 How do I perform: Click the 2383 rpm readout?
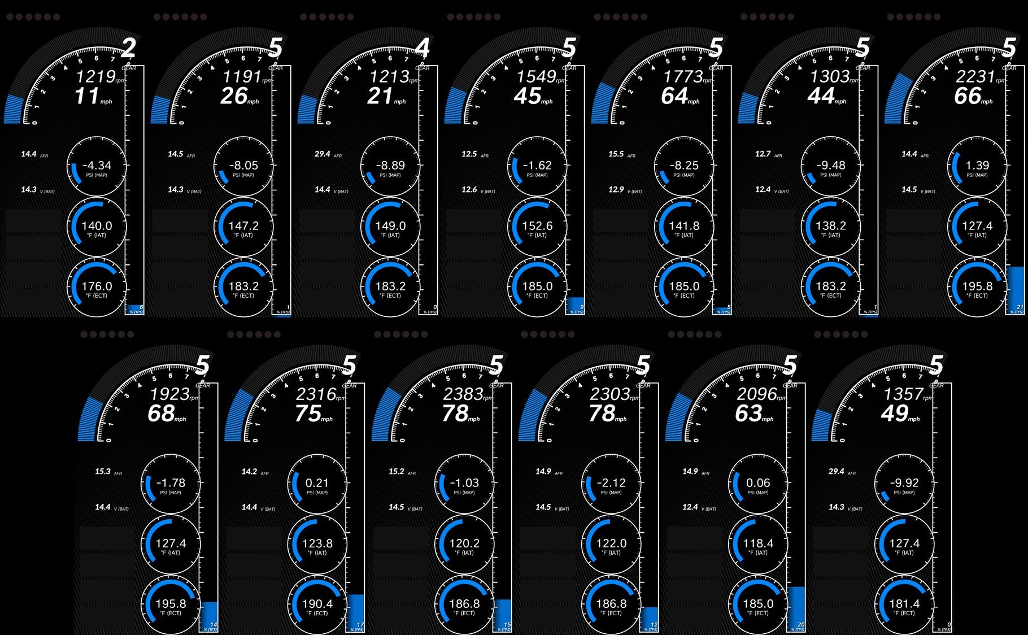464,394
